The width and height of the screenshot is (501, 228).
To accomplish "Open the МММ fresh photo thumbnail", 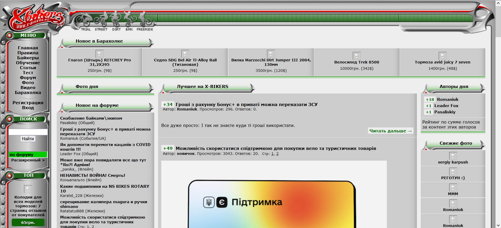I will click(x=453, y=188).
